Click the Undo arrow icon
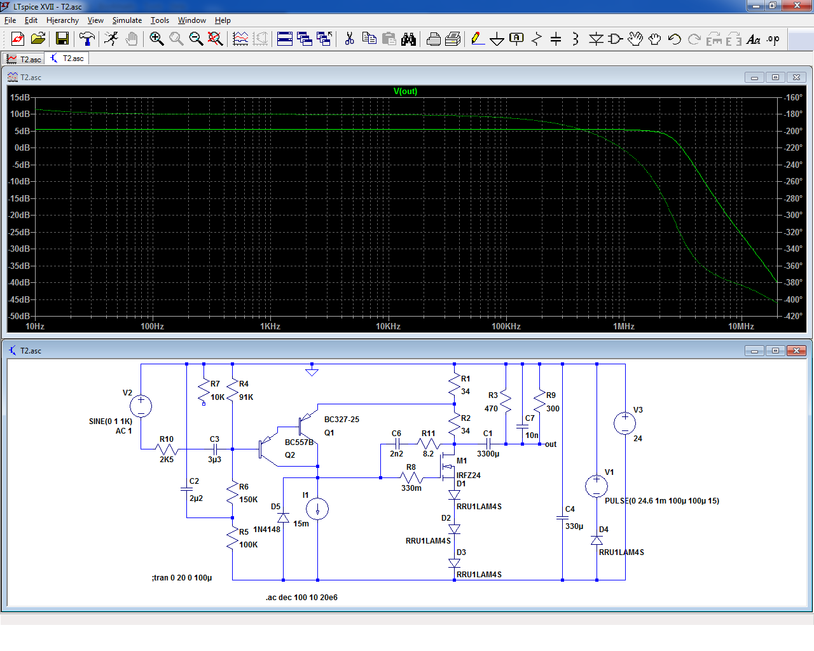The height and width of the screenshot is (651, 814). coord(675,39)
